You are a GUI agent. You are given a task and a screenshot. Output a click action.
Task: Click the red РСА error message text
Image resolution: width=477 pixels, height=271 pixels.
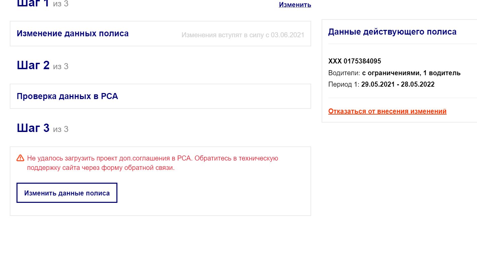[x=152, y=163]
